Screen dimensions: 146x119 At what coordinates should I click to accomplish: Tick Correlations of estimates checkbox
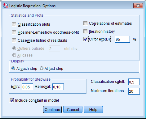85,23
